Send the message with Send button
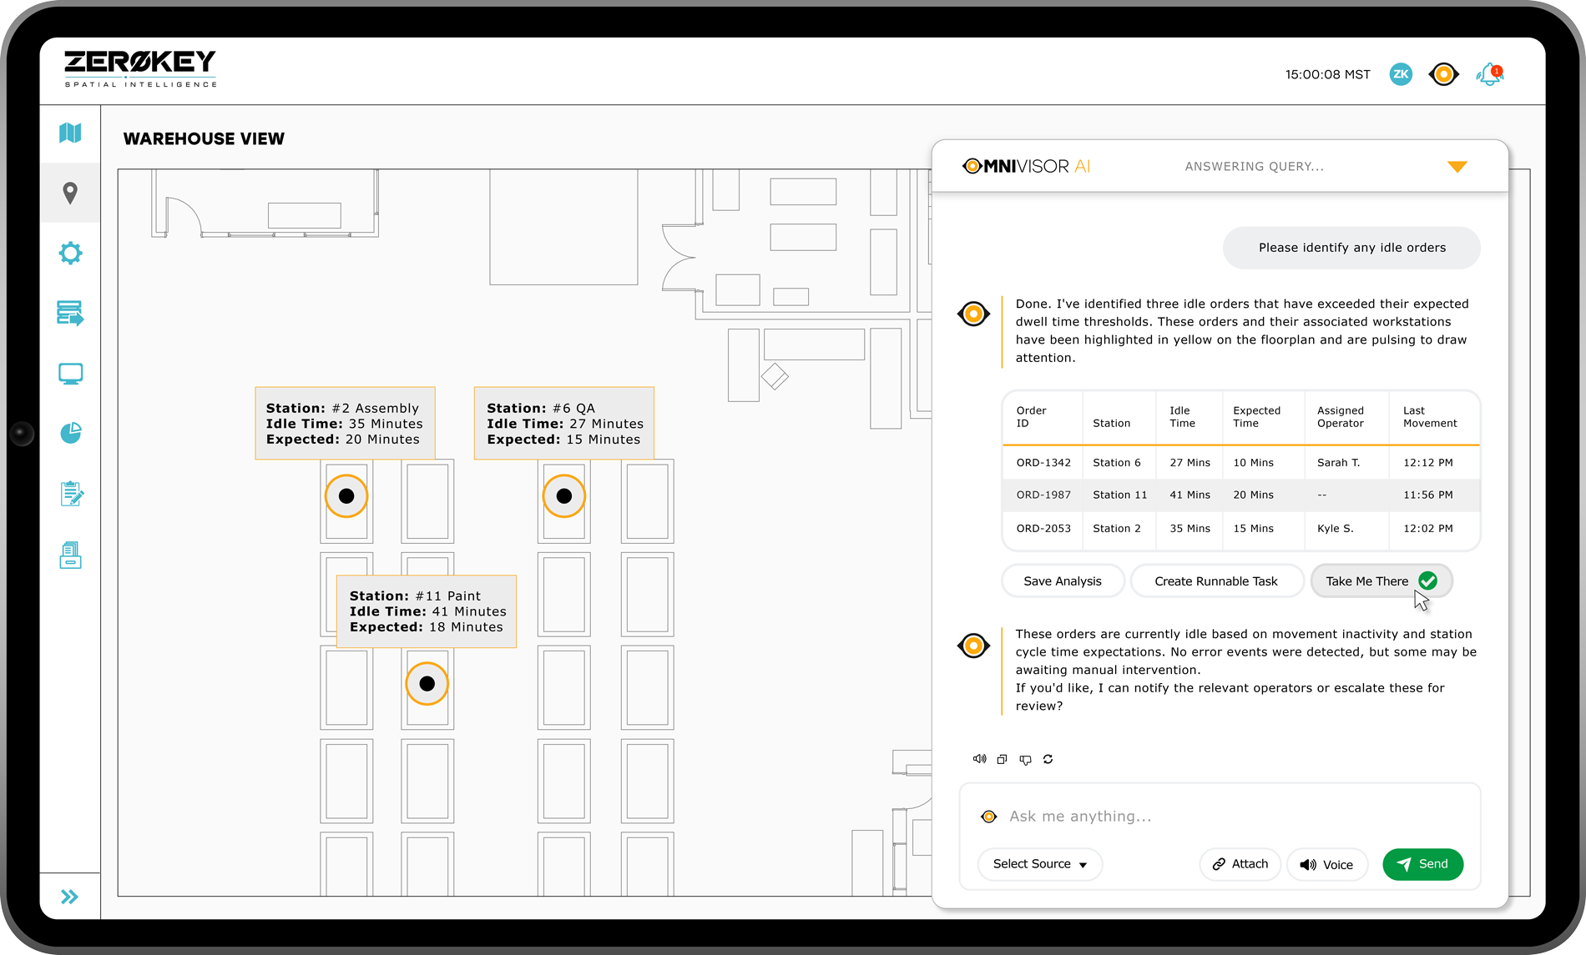The width and height of the screenshot is (1586, 955). [x=1422, y=864]
